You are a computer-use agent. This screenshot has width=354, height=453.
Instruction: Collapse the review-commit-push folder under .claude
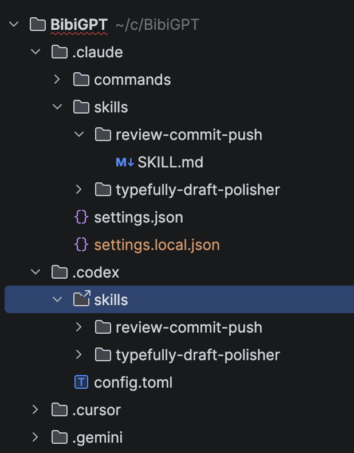79,135
